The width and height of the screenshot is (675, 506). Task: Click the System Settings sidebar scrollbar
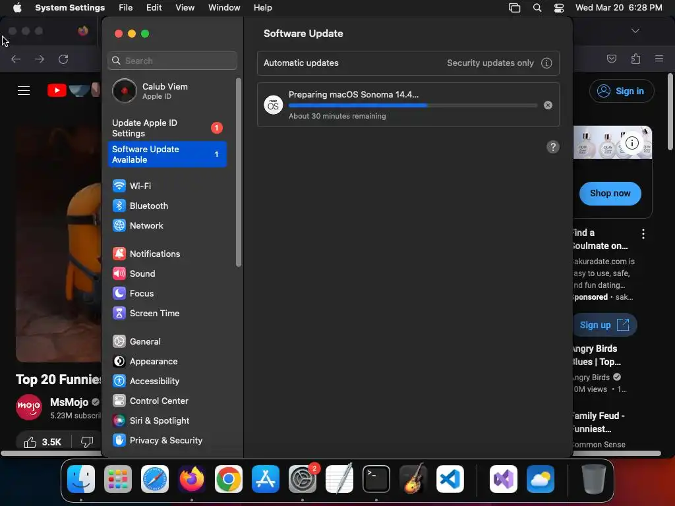click(239, 172)
